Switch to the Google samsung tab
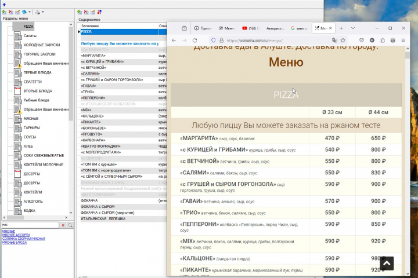This screenshot has width=418, height=278. tap(299, 28)
